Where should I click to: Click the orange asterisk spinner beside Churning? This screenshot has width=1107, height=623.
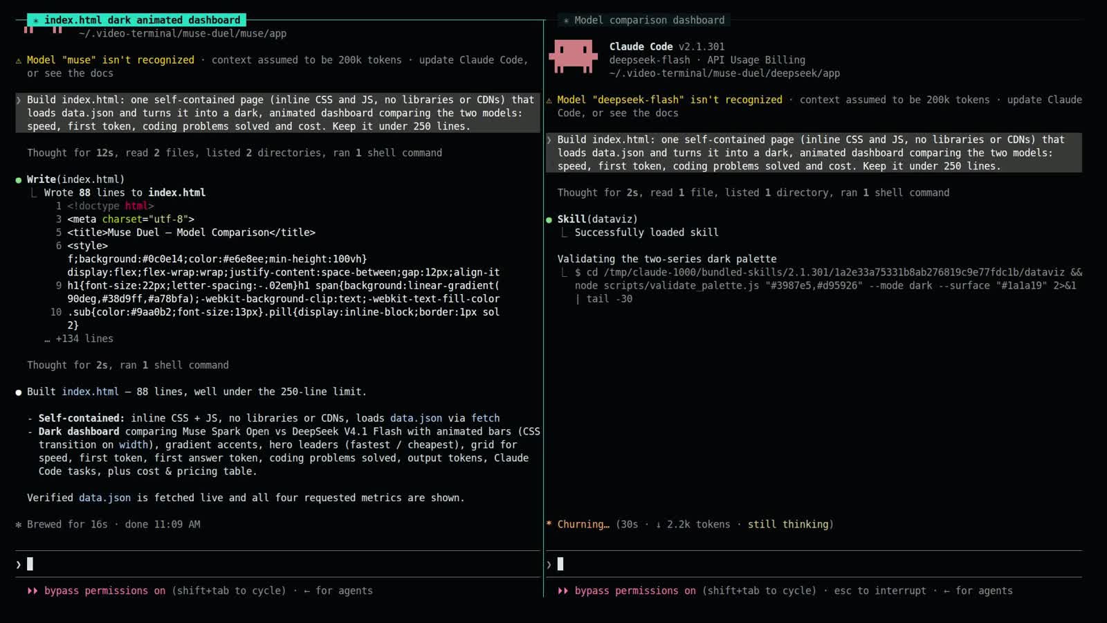pyautogui.click(x=549, y=524)
